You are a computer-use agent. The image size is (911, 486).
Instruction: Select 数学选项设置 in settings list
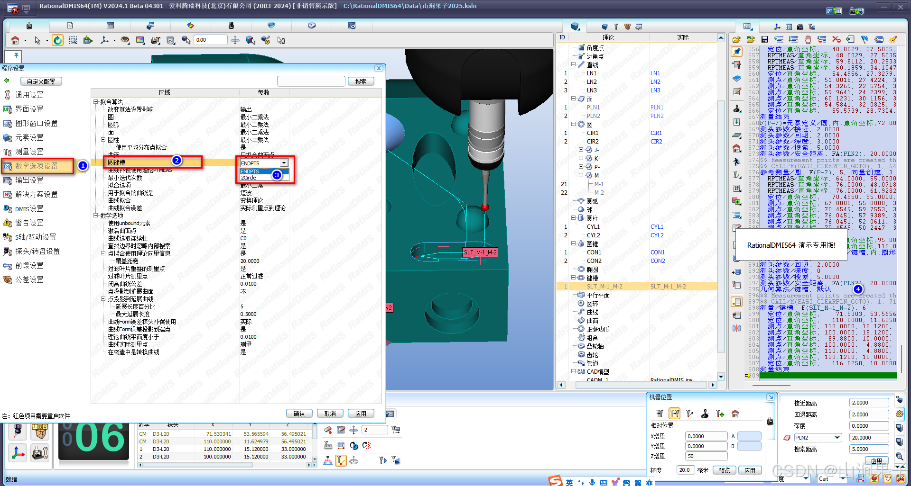point(37,166)
